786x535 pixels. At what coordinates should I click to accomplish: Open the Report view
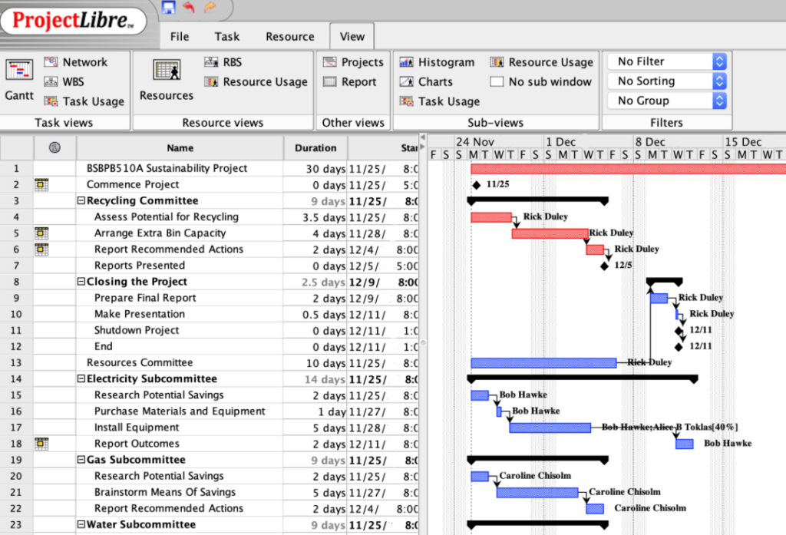pyautogui.click(x=349, y=81)
